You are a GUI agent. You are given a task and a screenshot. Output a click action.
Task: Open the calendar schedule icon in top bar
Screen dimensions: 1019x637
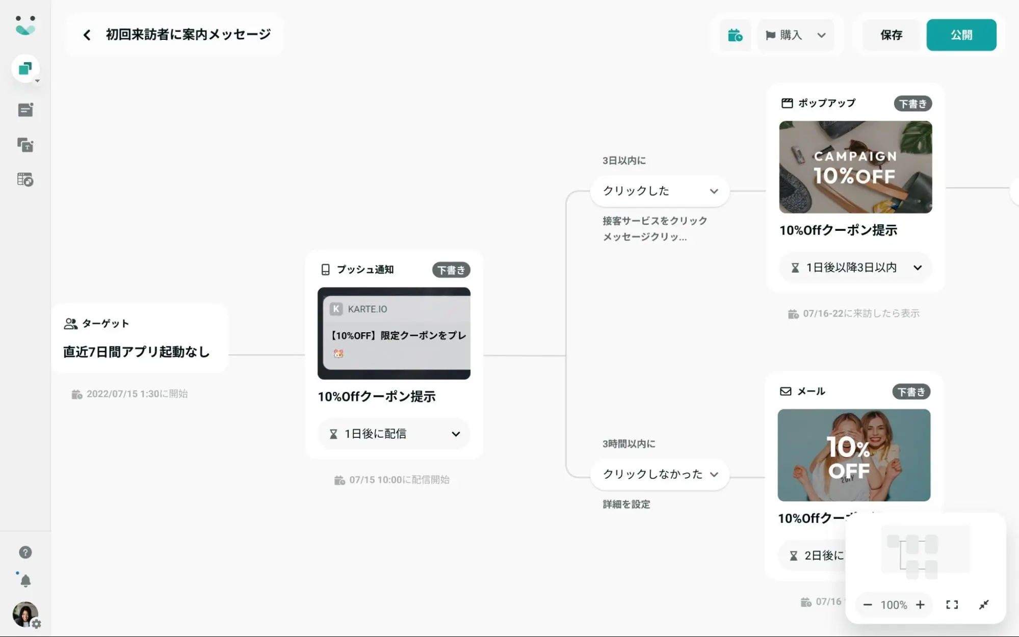735,35
